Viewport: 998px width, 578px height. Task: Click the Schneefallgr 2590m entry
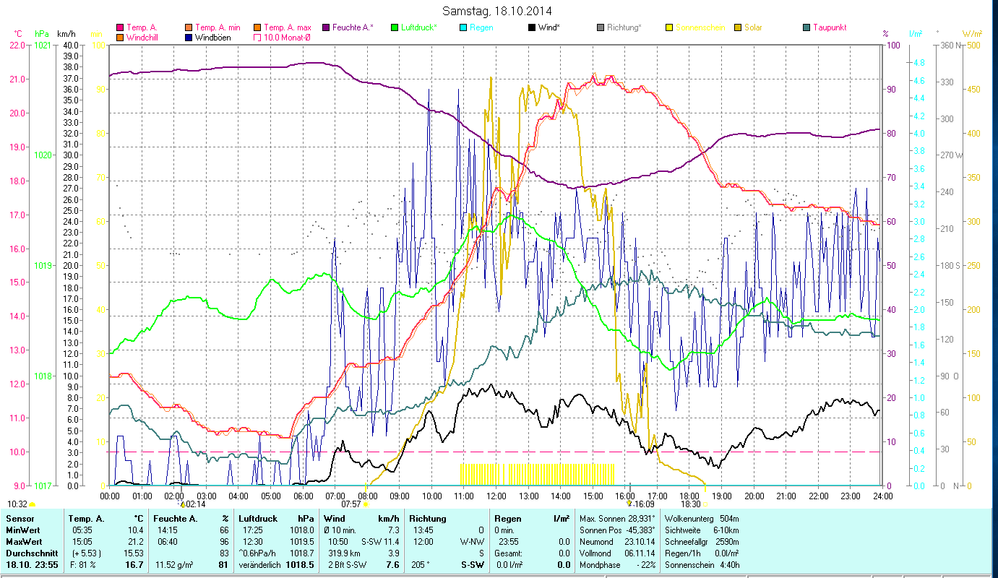[x=702, y=542]
